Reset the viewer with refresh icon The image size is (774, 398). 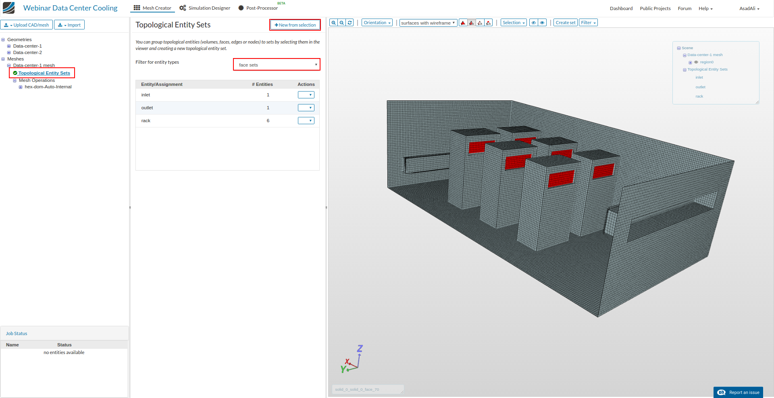pyautogui.click(x=350, y=23)
